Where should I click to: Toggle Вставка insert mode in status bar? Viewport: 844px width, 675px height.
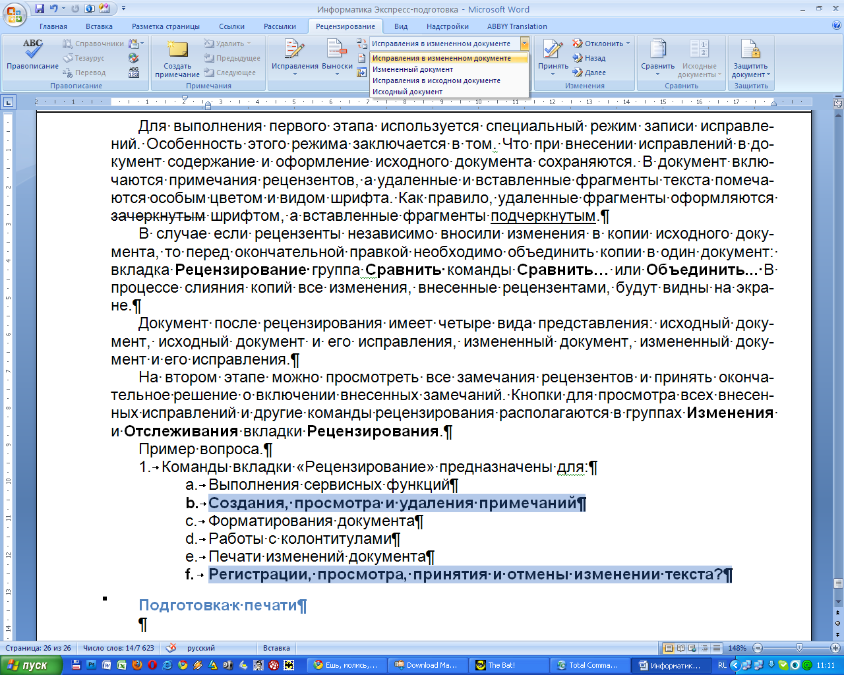276,648
